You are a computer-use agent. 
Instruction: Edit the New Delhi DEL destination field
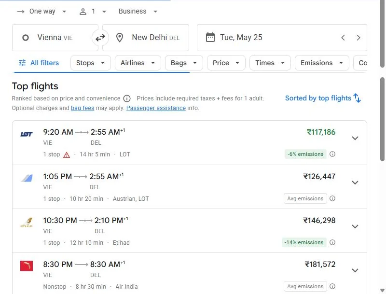(146, 38)
